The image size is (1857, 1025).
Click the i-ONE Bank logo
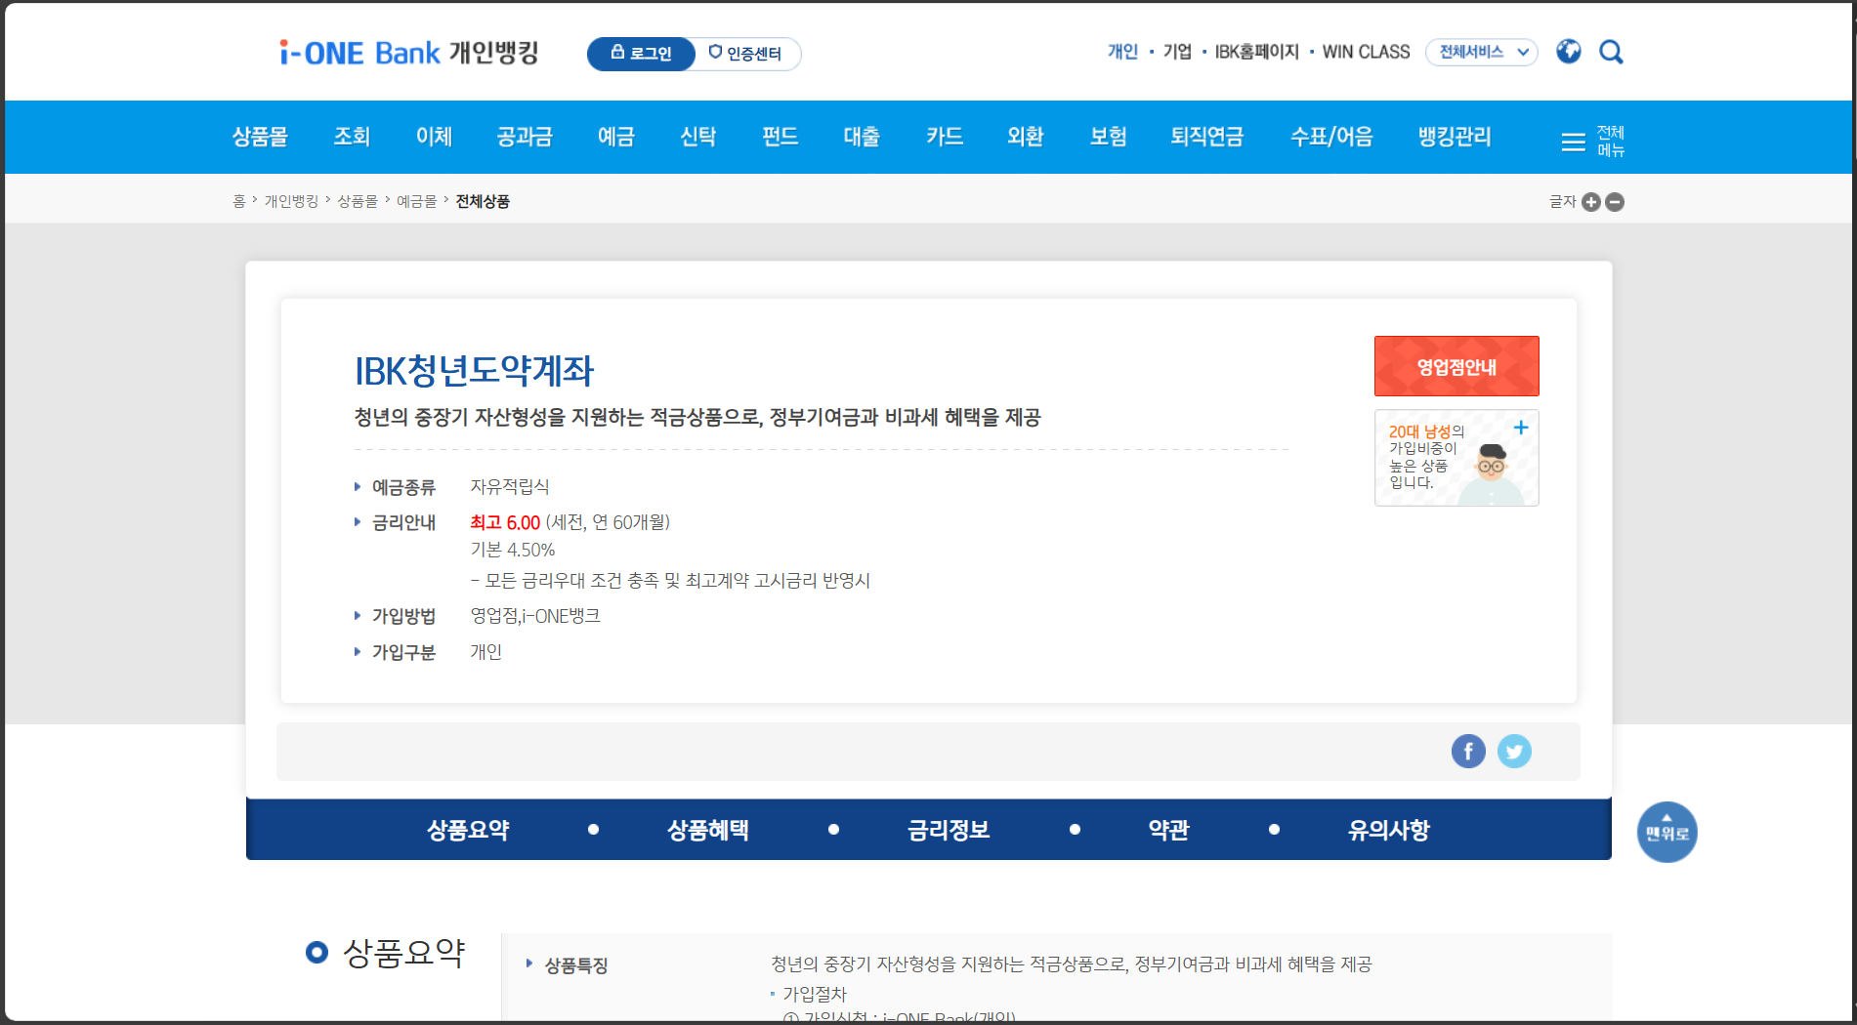409,53
